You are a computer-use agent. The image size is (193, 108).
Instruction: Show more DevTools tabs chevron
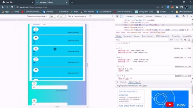point(165,16)
